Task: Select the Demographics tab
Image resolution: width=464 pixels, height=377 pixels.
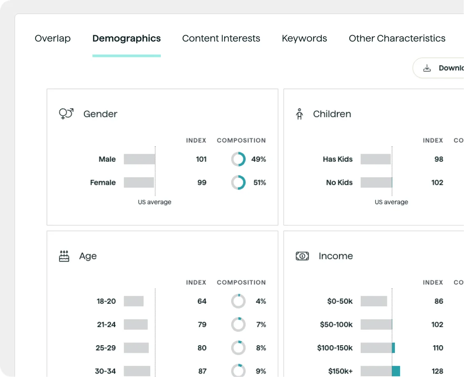Action: click(126, 39)
